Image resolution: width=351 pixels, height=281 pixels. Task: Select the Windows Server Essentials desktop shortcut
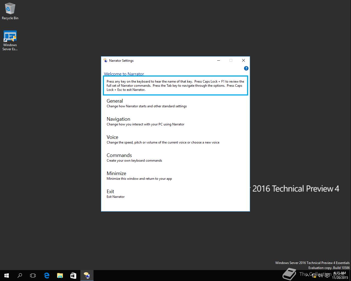coord(10,41)
